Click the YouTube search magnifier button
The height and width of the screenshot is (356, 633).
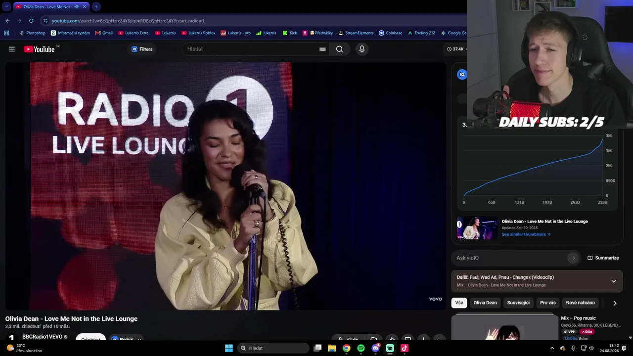coord(339,49)
